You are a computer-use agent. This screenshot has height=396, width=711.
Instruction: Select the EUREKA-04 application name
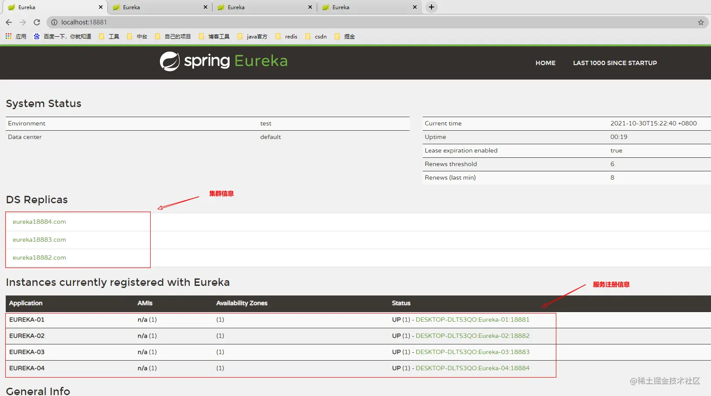[x=27, y=368]
